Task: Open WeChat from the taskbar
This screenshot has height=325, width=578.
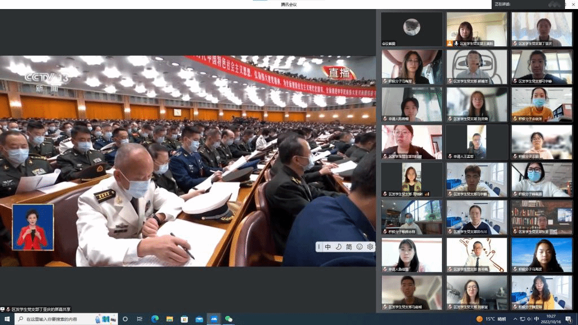Action: (229, 319)
